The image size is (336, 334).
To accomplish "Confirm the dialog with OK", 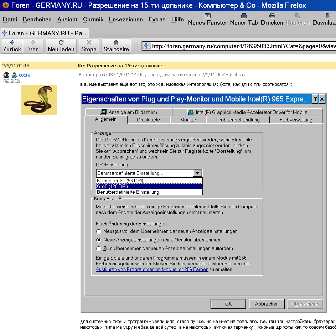I will coord(228,304).
